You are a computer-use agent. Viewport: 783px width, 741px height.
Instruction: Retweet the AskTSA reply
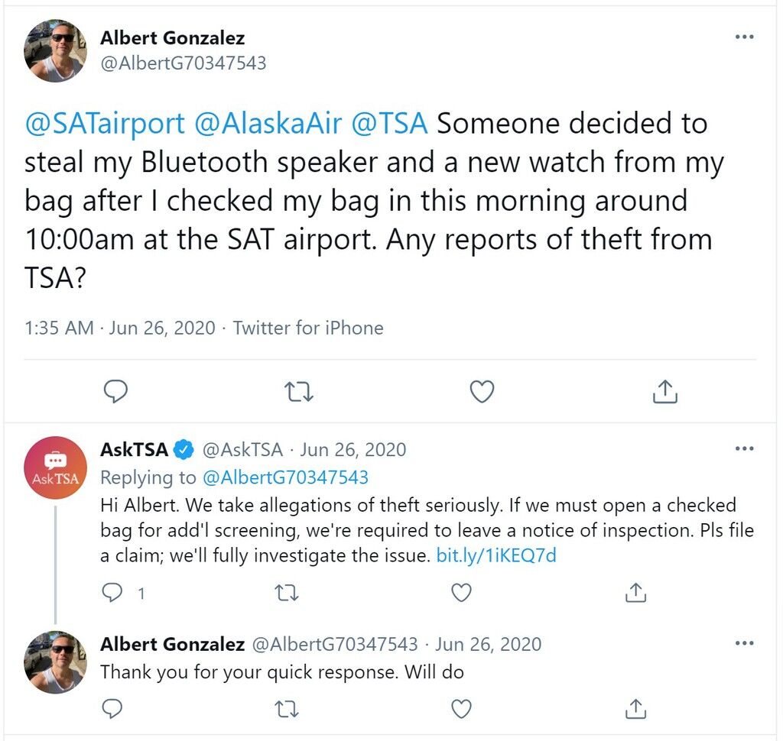pos(287,593)
